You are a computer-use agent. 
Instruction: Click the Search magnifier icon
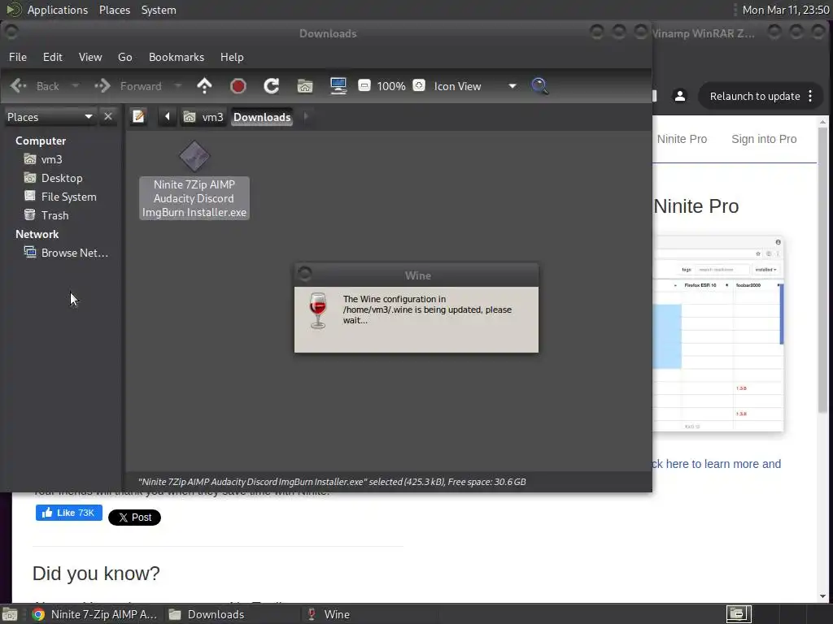click(x=539, y=86)
